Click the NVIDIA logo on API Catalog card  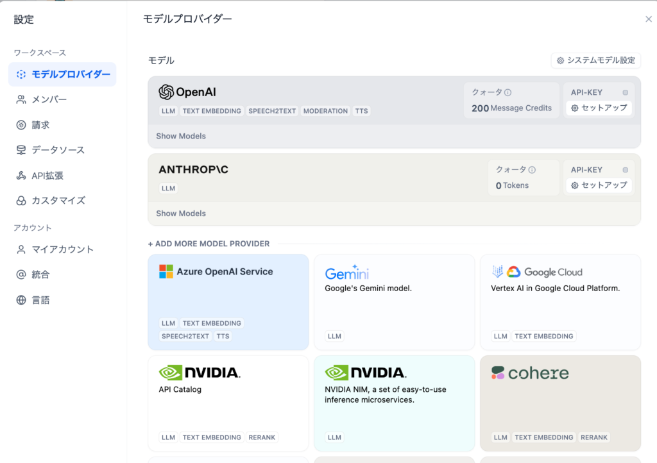coord(200,372)
